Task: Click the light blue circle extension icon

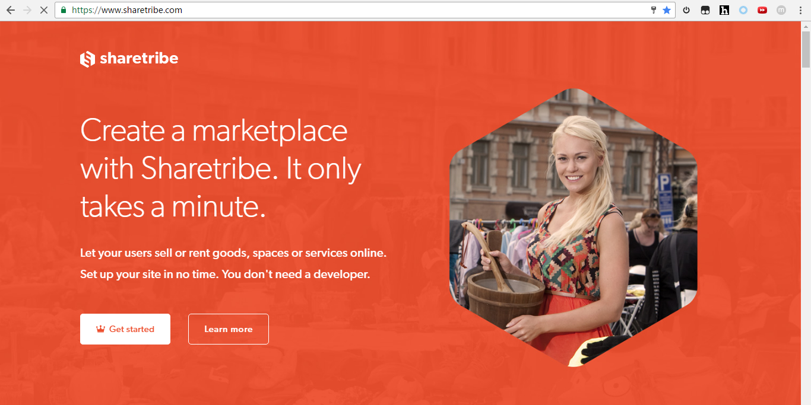Action: point(743,10)
